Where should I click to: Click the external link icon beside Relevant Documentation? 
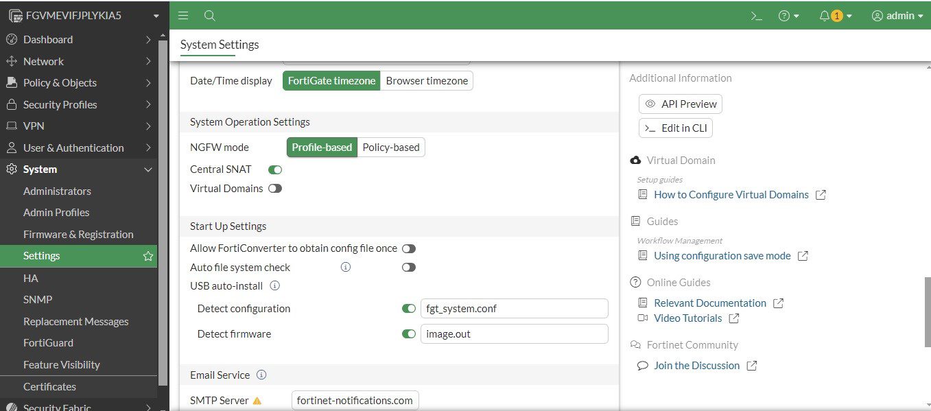click(778, 303)
